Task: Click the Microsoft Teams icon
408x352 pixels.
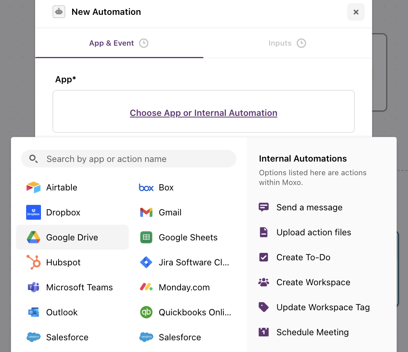Action: point(34,287)
